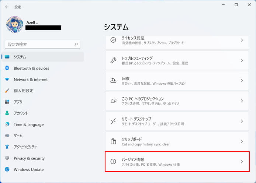Go back with the arrow icon
Screen dimensions: 256x183
click(7, 7)
